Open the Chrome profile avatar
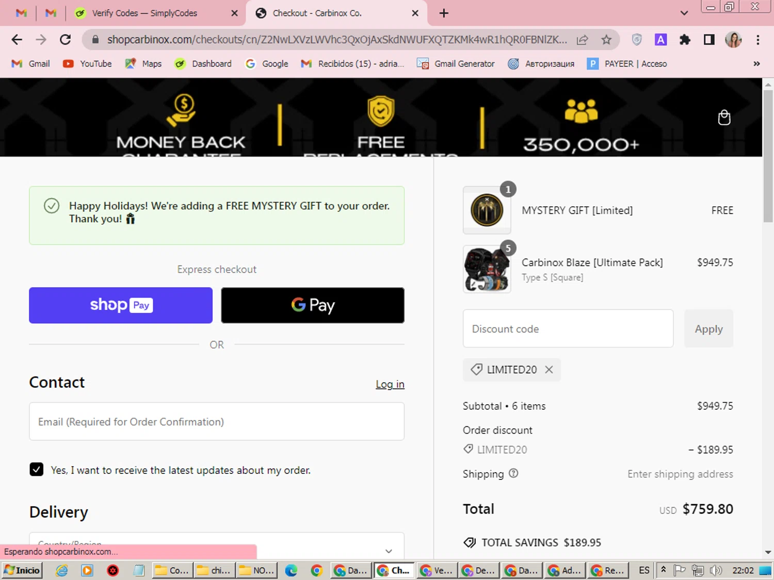 pos(733,40)
